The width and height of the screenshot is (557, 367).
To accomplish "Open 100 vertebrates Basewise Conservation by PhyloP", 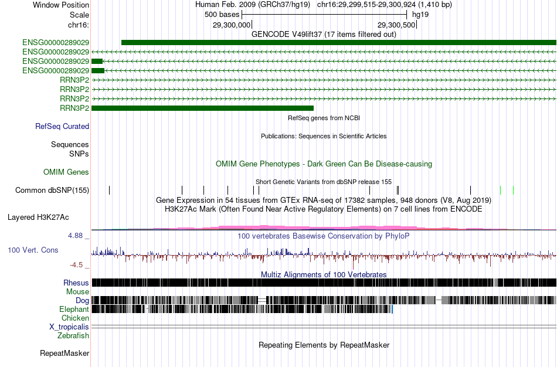I will 324,236.
